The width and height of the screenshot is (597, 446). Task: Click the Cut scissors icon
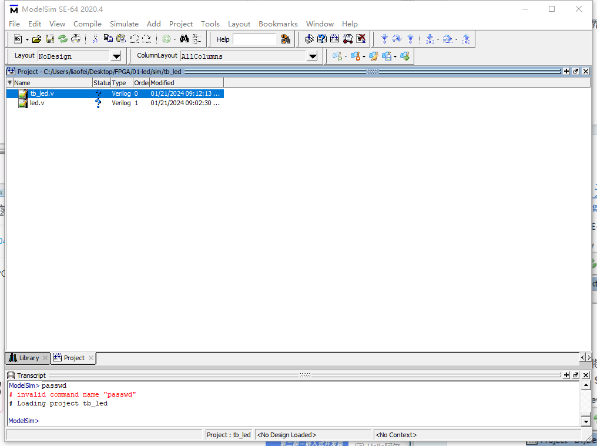coord(95,39)
